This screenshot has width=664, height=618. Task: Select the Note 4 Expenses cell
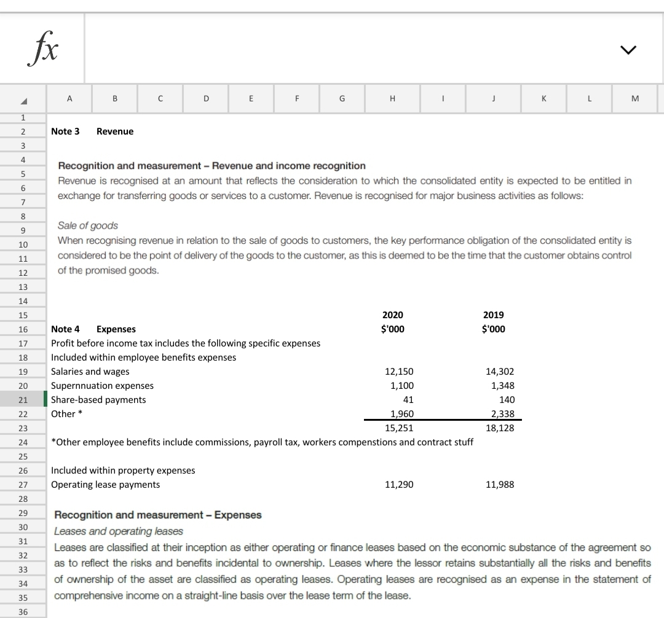[69, 329]
